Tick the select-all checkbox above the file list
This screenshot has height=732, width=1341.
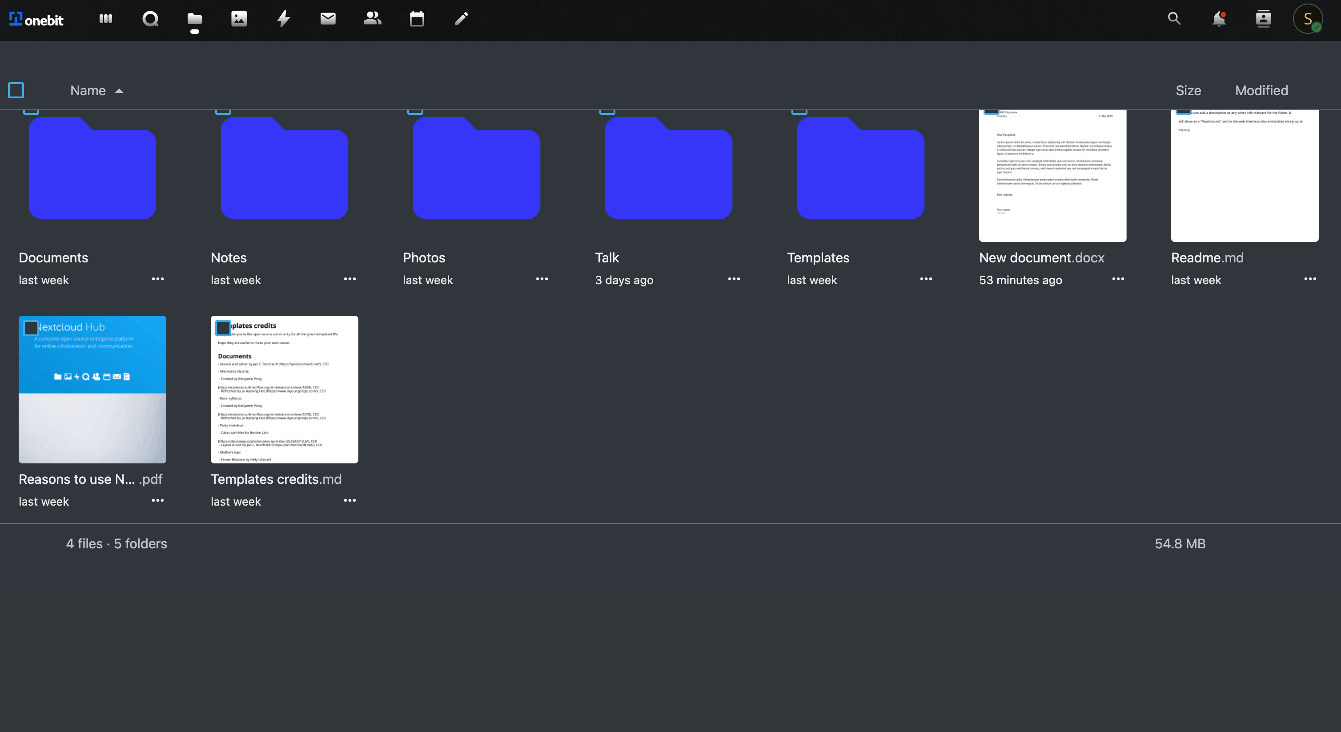point(16,90)
